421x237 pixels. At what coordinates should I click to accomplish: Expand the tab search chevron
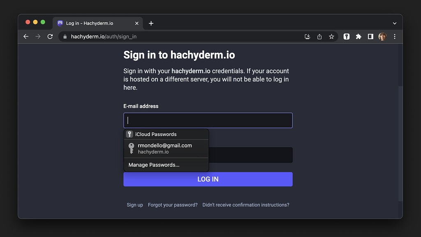(395, 23)
